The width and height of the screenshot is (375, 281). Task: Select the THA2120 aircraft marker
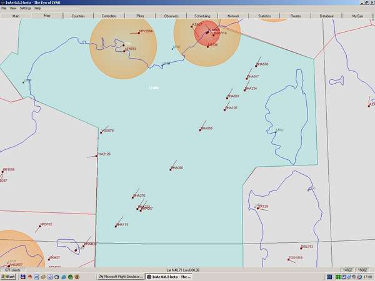click(97, 155)
